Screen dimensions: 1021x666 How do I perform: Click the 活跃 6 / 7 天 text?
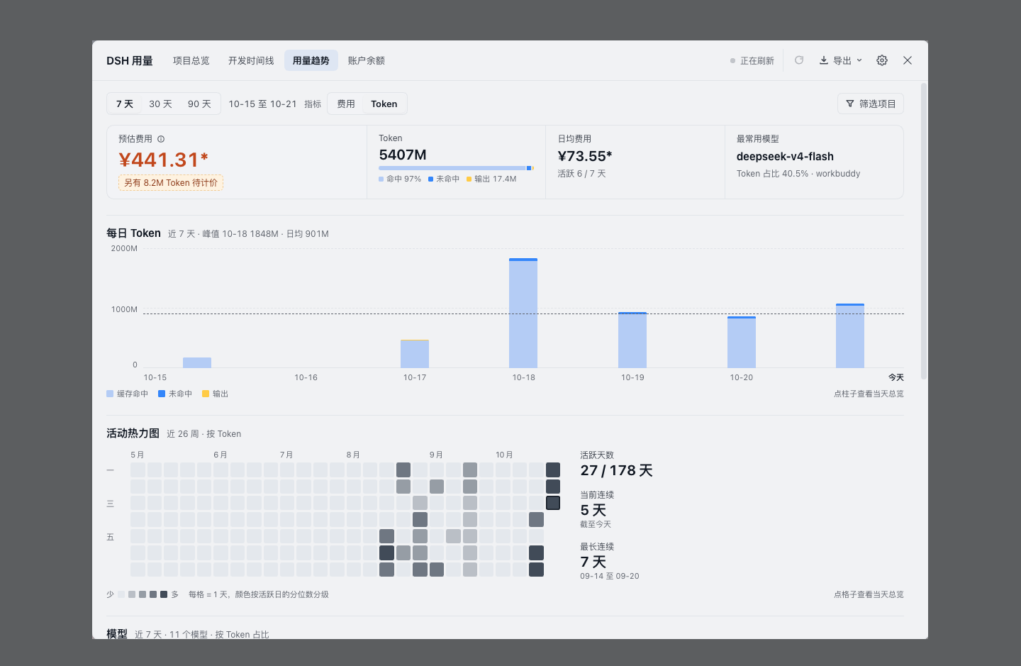click(581, 174)
